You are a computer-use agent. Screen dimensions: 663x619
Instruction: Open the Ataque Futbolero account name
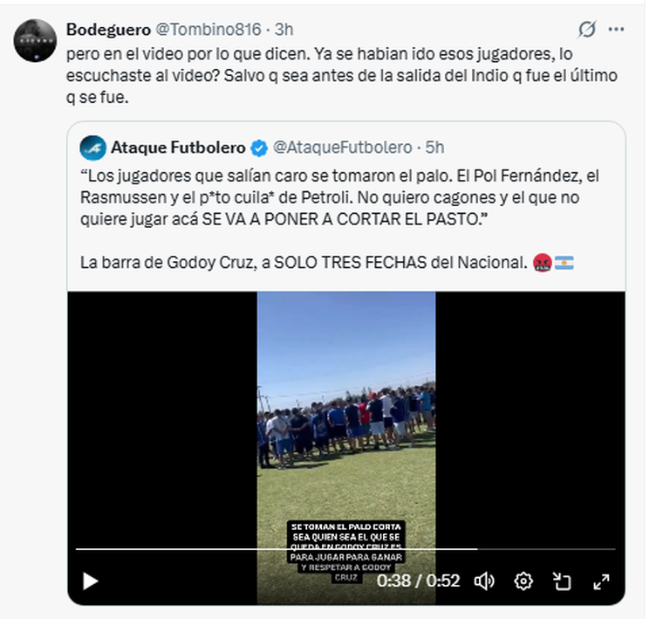pyautogui.click(x=178, y=148)
